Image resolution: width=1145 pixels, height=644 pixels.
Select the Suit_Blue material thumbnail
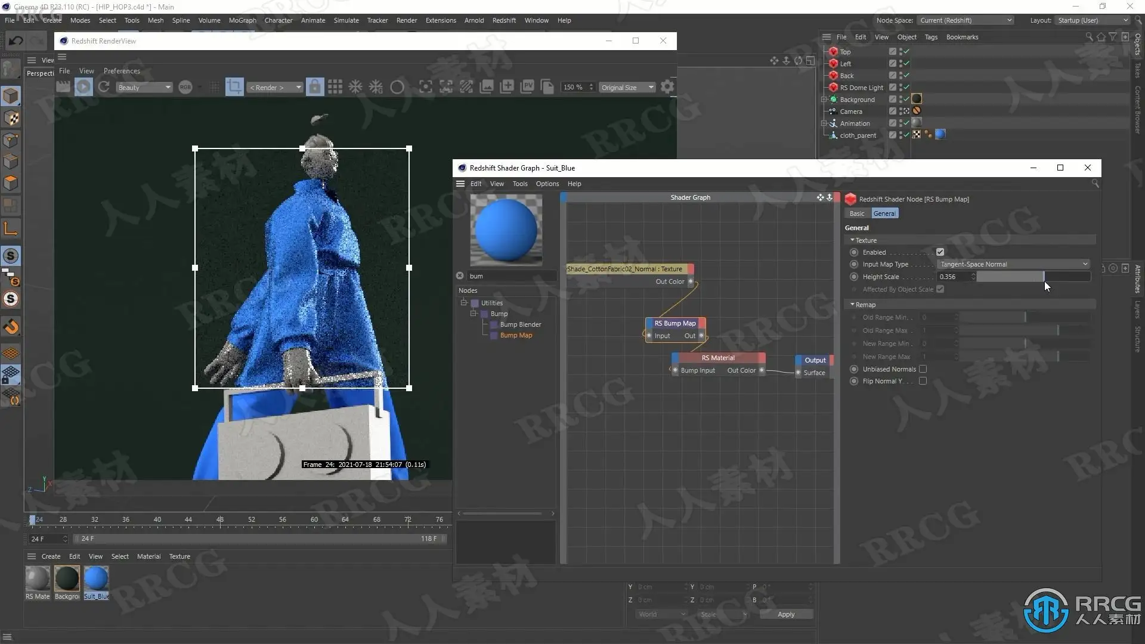point(96,579)
